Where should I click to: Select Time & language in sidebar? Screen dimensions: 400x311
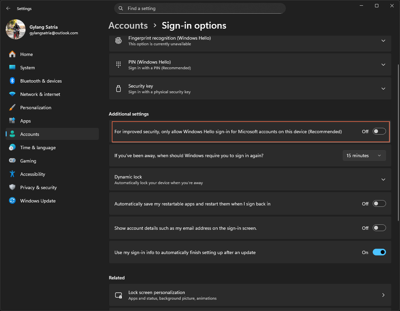38,148
